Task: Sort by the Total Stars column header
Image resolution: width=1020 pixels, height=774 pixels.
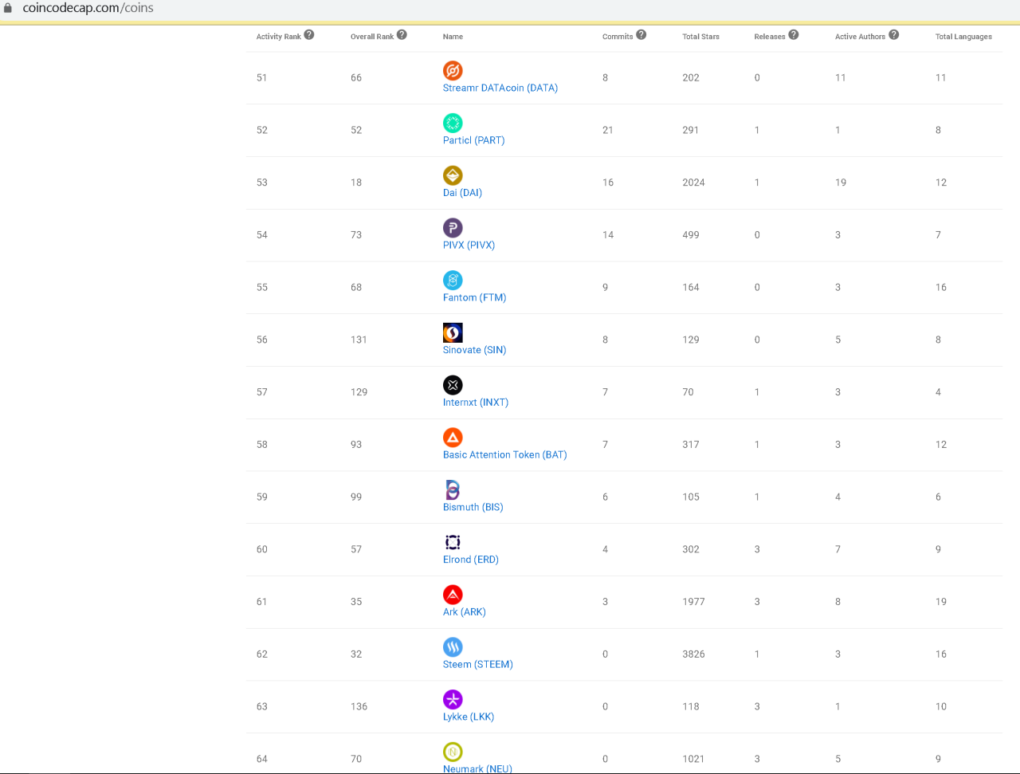Action: pos(701,37)
